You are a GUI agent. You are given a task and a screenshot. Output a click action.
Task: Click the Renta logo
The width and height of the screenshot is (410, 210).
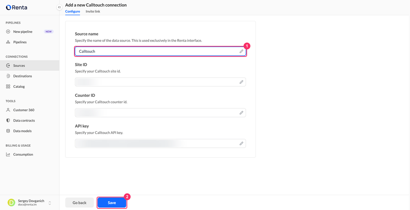pyautogui.click(x=16, y=7)
